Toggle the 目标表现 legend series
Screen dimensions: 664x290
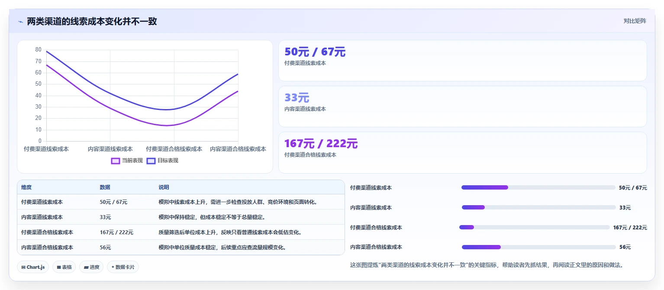click(162, 161)
